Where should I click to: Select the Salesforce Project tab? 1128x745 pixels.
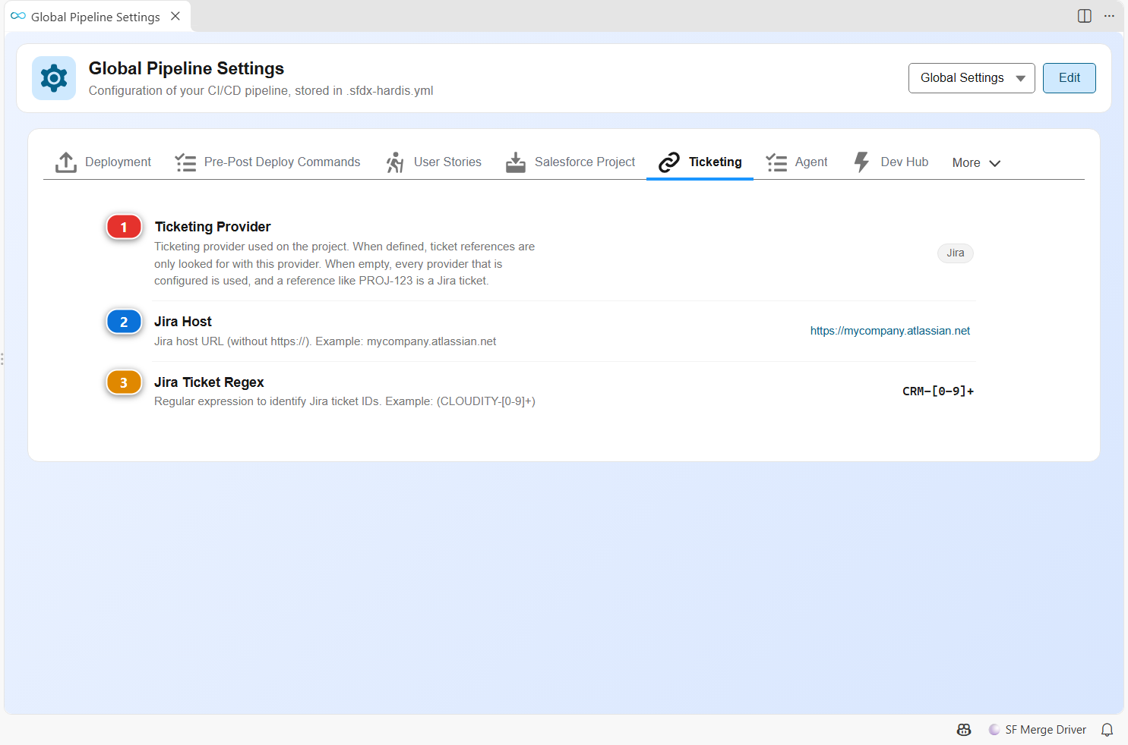(x=570, y=162)
